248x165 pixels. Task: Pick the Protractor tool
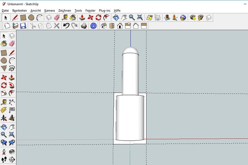point(4,110)
